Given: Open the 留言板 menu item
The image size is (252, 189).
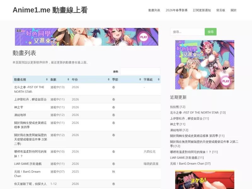Looking at the screenshot, I should (221, 10).
